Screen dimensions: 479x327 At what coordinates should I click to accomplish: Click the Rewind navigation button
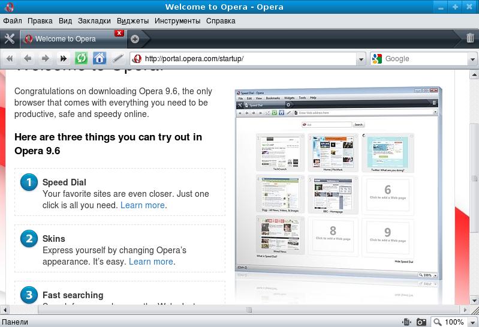pos(10,58)
